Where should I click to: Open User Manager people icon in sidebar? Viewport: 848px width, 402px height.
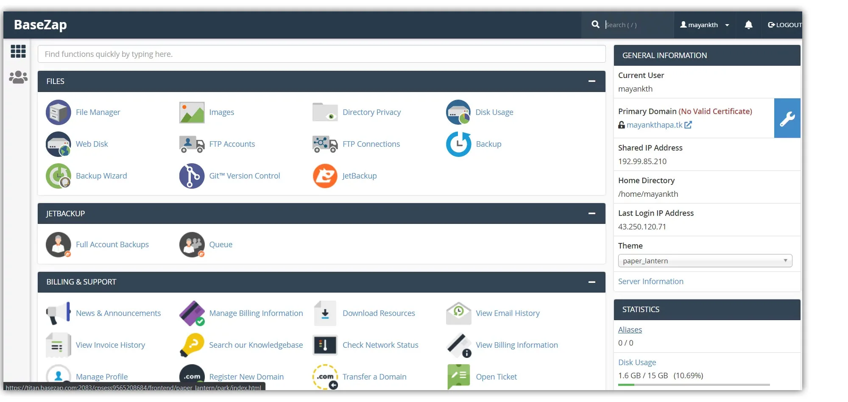pyautogui.click(x=18, y=77)
